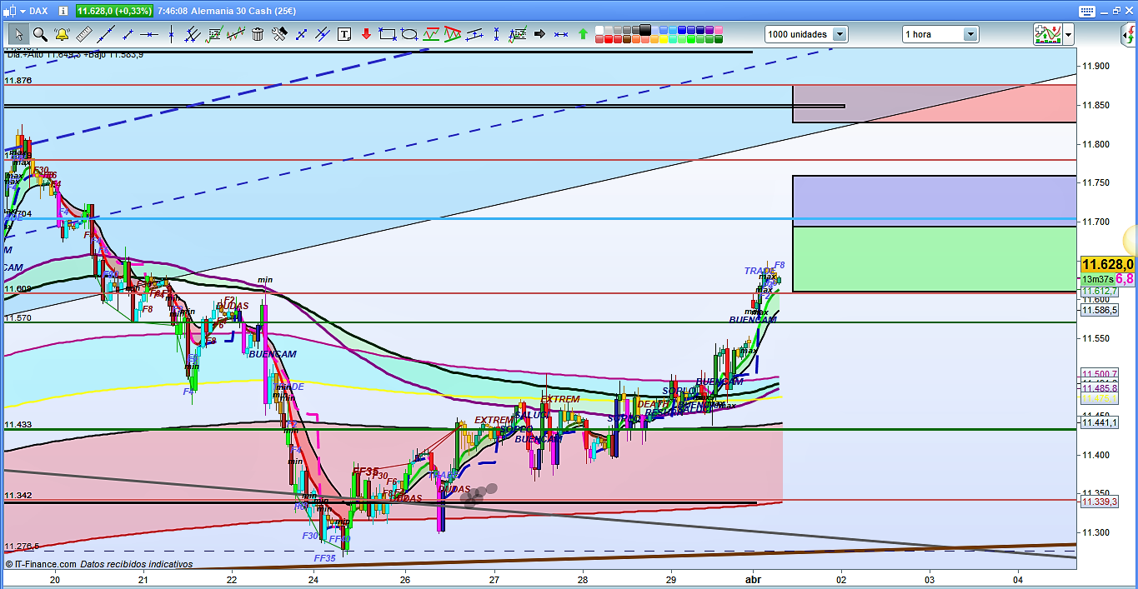The height and width of the screenshot is (589, 1138).
Task: Select the arrow pointer cursor tool
Action: click(x=18, y=34)
